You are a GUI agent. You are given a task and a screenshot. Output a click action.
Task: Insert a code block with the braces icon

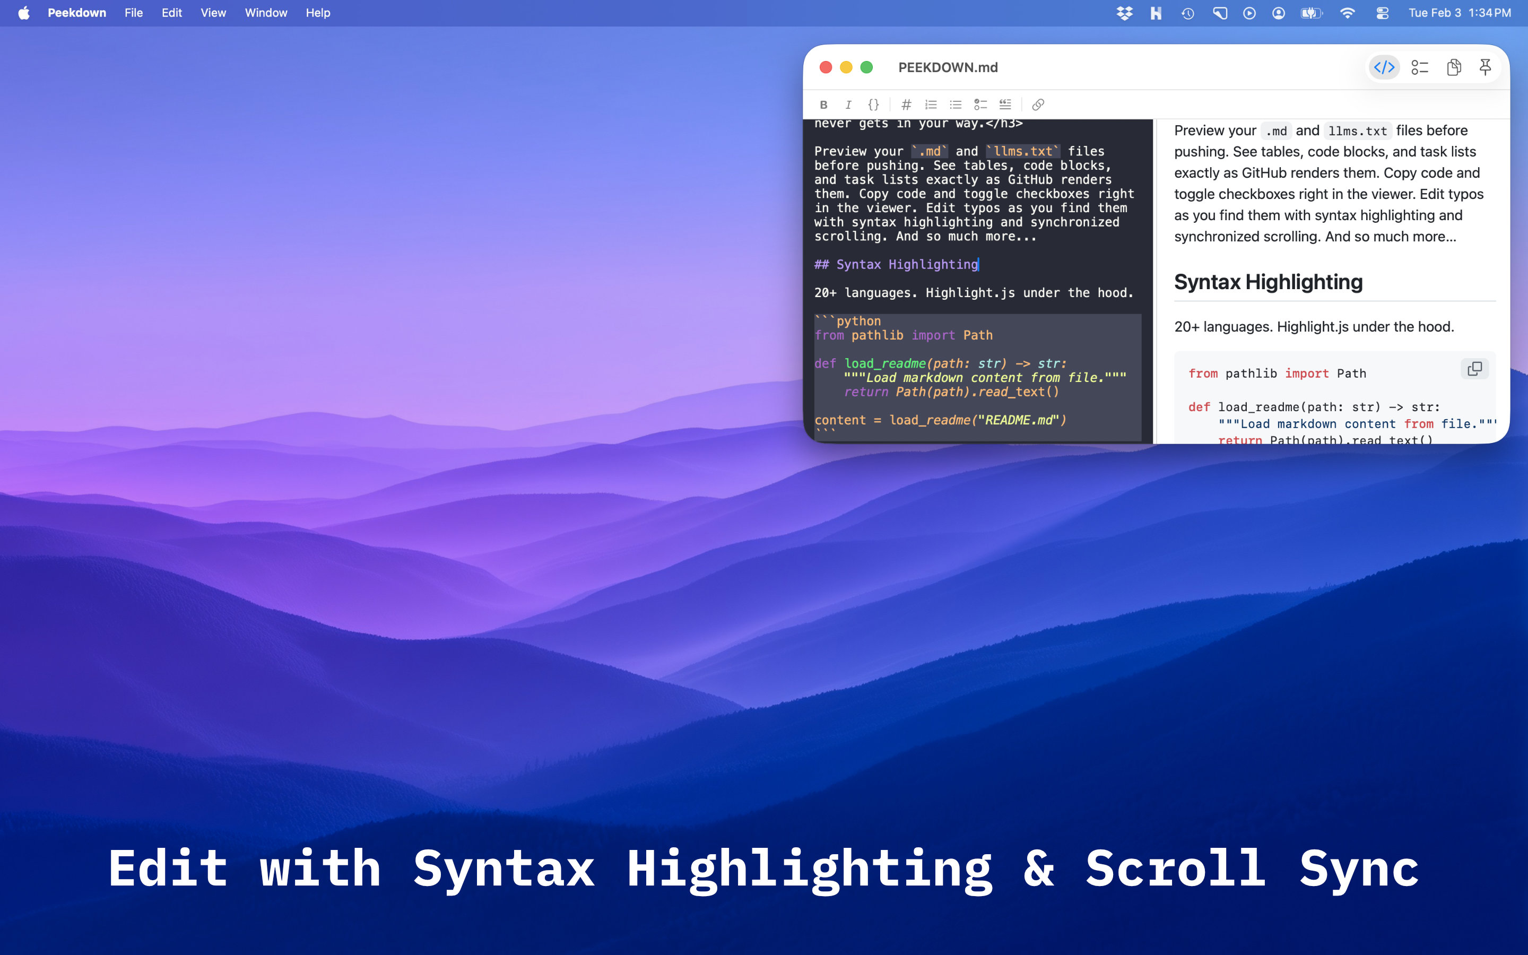click(873, 105)
